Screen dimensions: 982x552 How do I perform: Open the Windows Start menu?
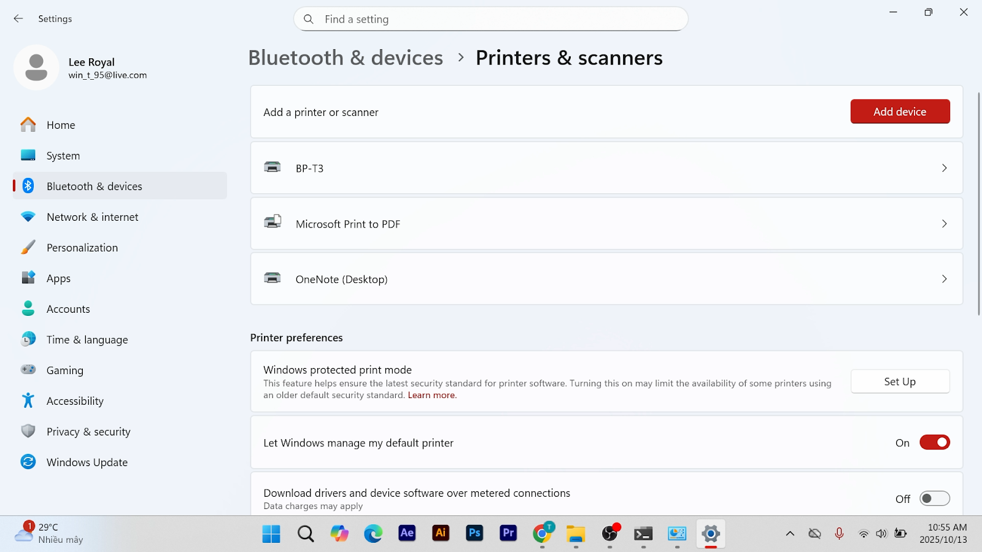(x=271, y=534)
